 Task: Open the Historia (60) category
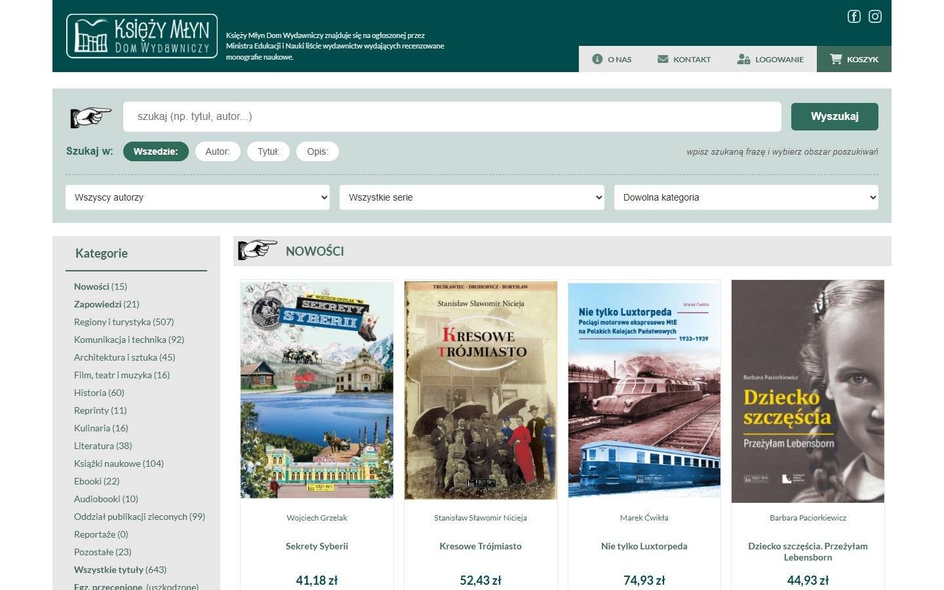point(99,393)
